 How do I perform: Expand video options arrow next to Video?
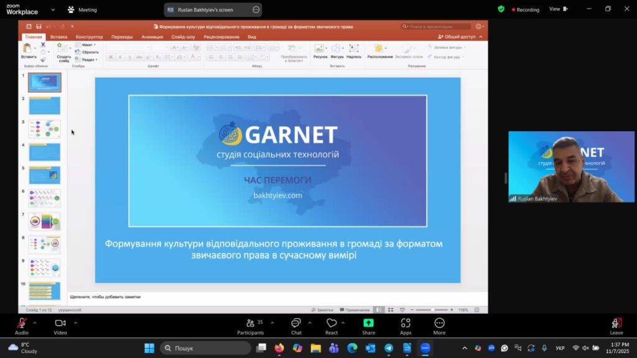tap(75, 323)
